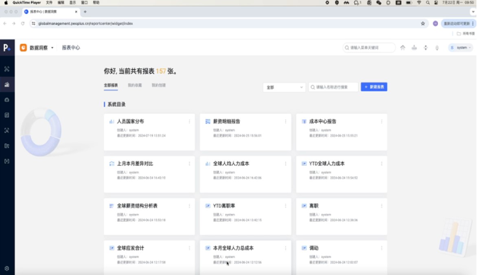The height and width of the screenshot is (275, 477).
Task: Open the 文件 menu in macOS menu bar
Action: tap(49, 2)
